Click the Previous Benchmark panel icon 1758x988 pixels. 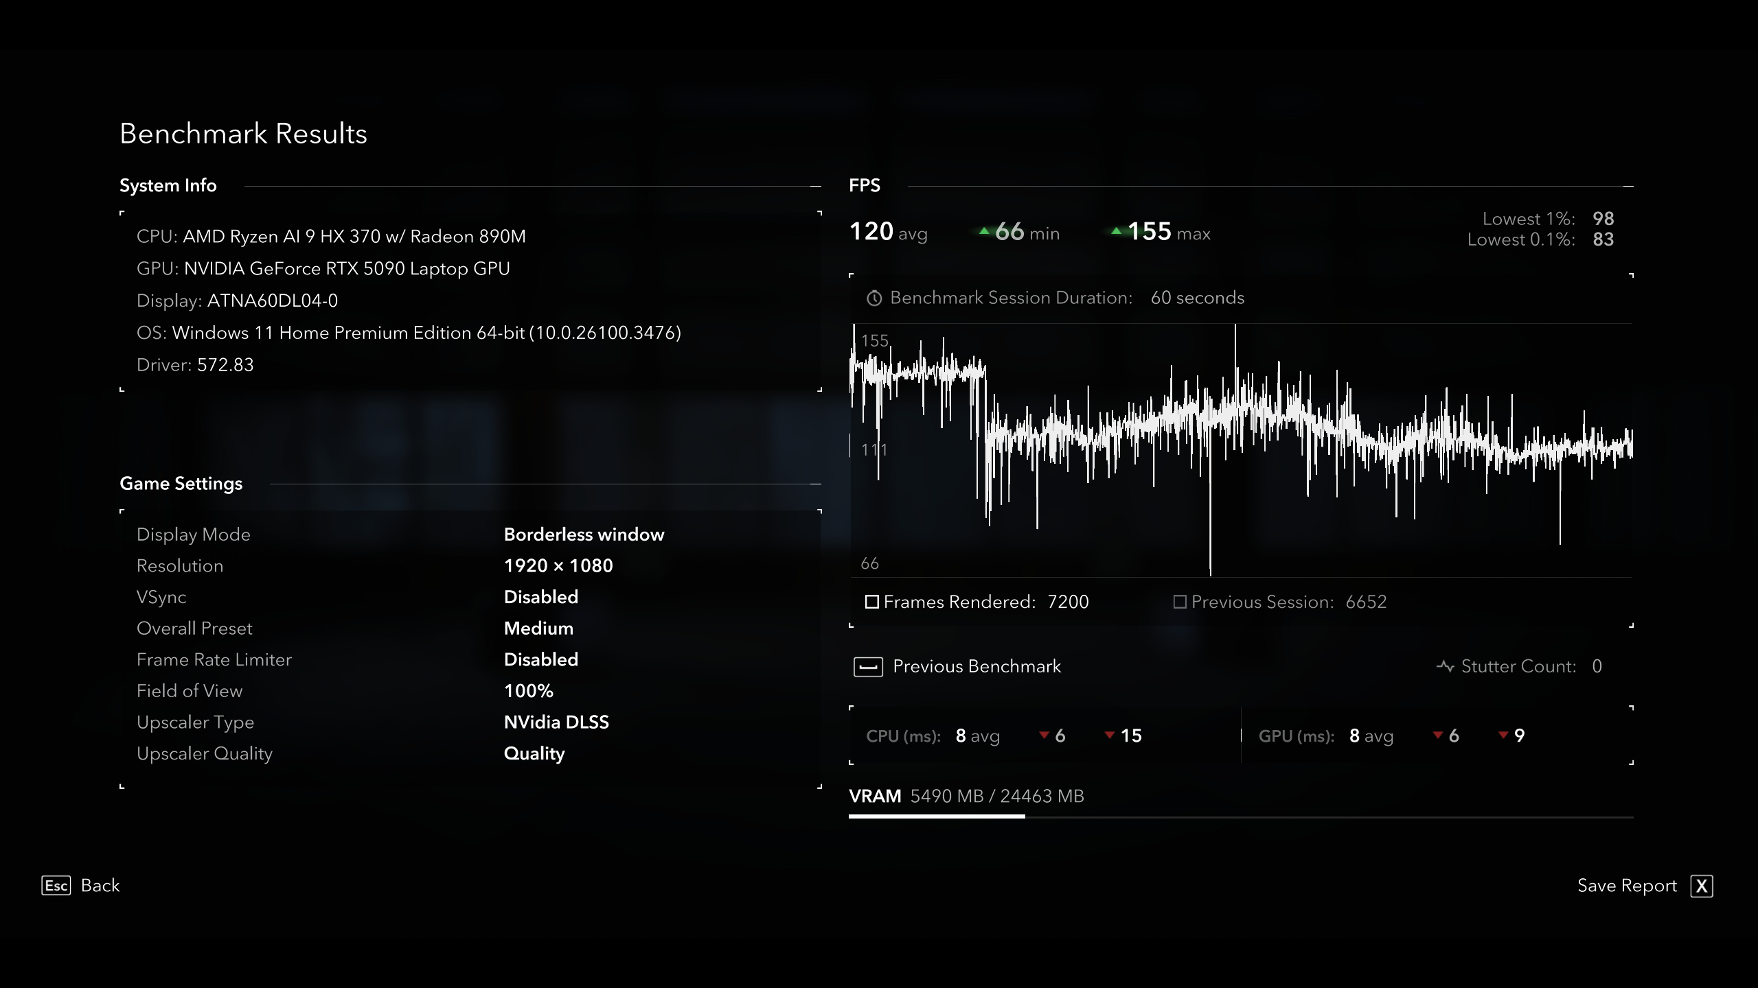868,666
